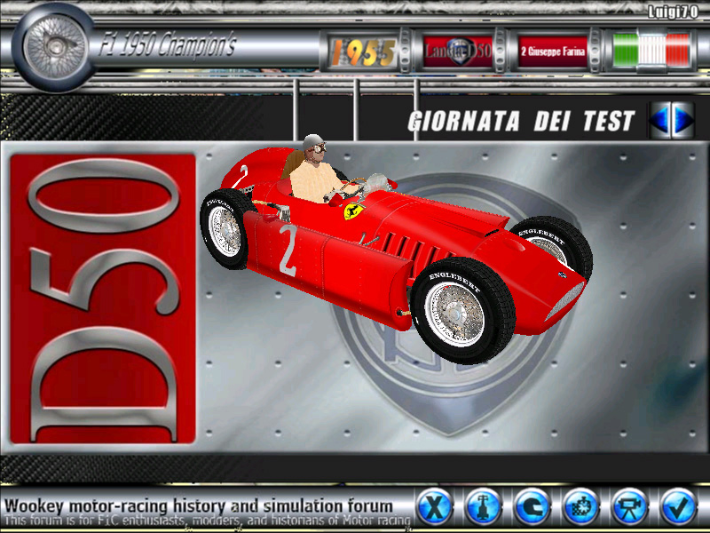The width and height of the screenshot is (710, 533).
Task: Click the wire wheel logo in top-left corner
Action: coord(54,47)
